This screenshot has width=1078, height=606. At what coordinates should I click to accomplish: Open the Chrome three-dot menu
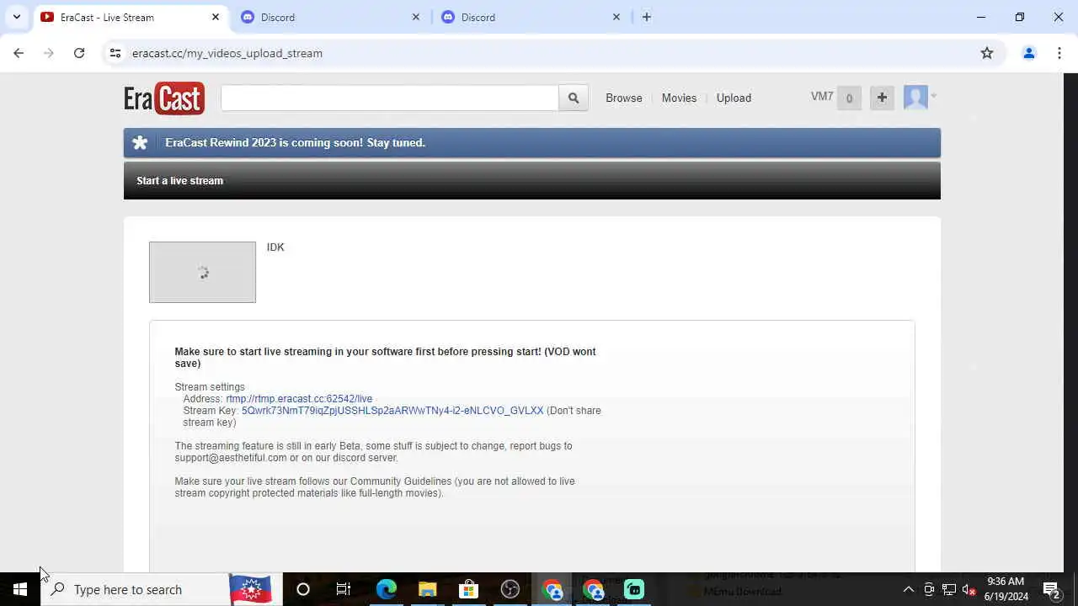click(1059, 53)
